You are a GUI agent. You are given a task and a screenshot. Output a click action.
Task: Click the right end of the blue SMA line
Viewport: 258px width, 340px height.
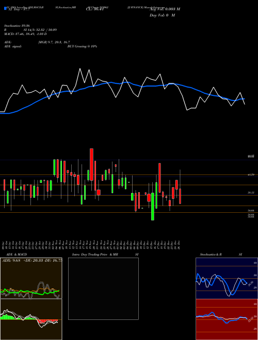click(245, 99)
